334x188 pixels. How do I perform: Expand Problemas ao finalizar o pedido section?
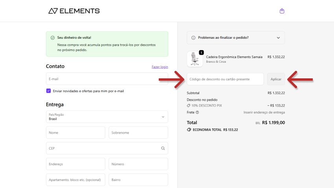[236, 38]
